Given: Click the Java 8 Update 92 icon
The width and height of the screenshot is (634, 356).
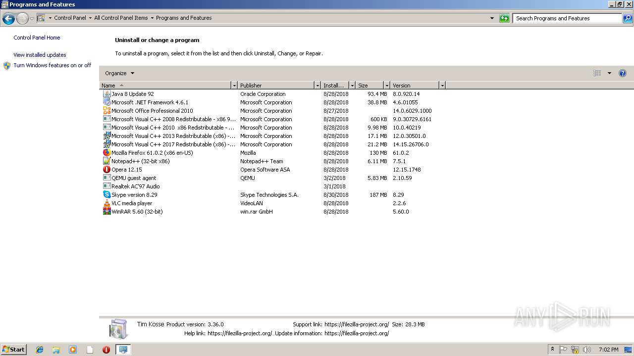Looking at the screenshot, I should [x=106, y=94].
